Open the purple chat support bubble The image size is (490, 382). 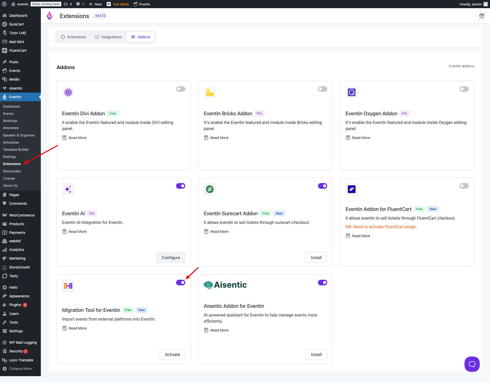click(472, 364)
